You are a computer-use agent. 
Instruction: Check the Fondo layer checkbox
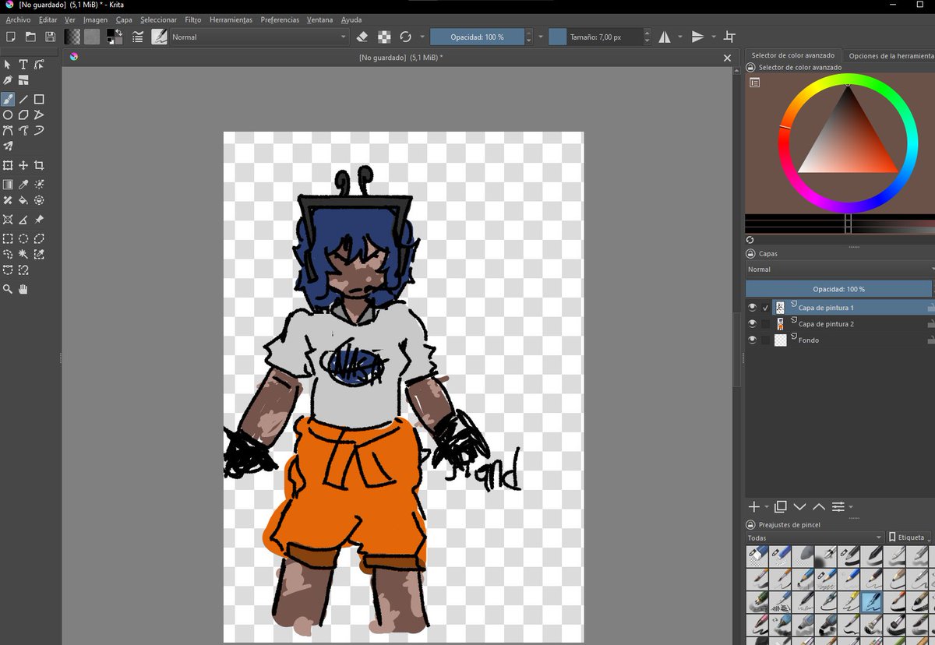point(766,340)
